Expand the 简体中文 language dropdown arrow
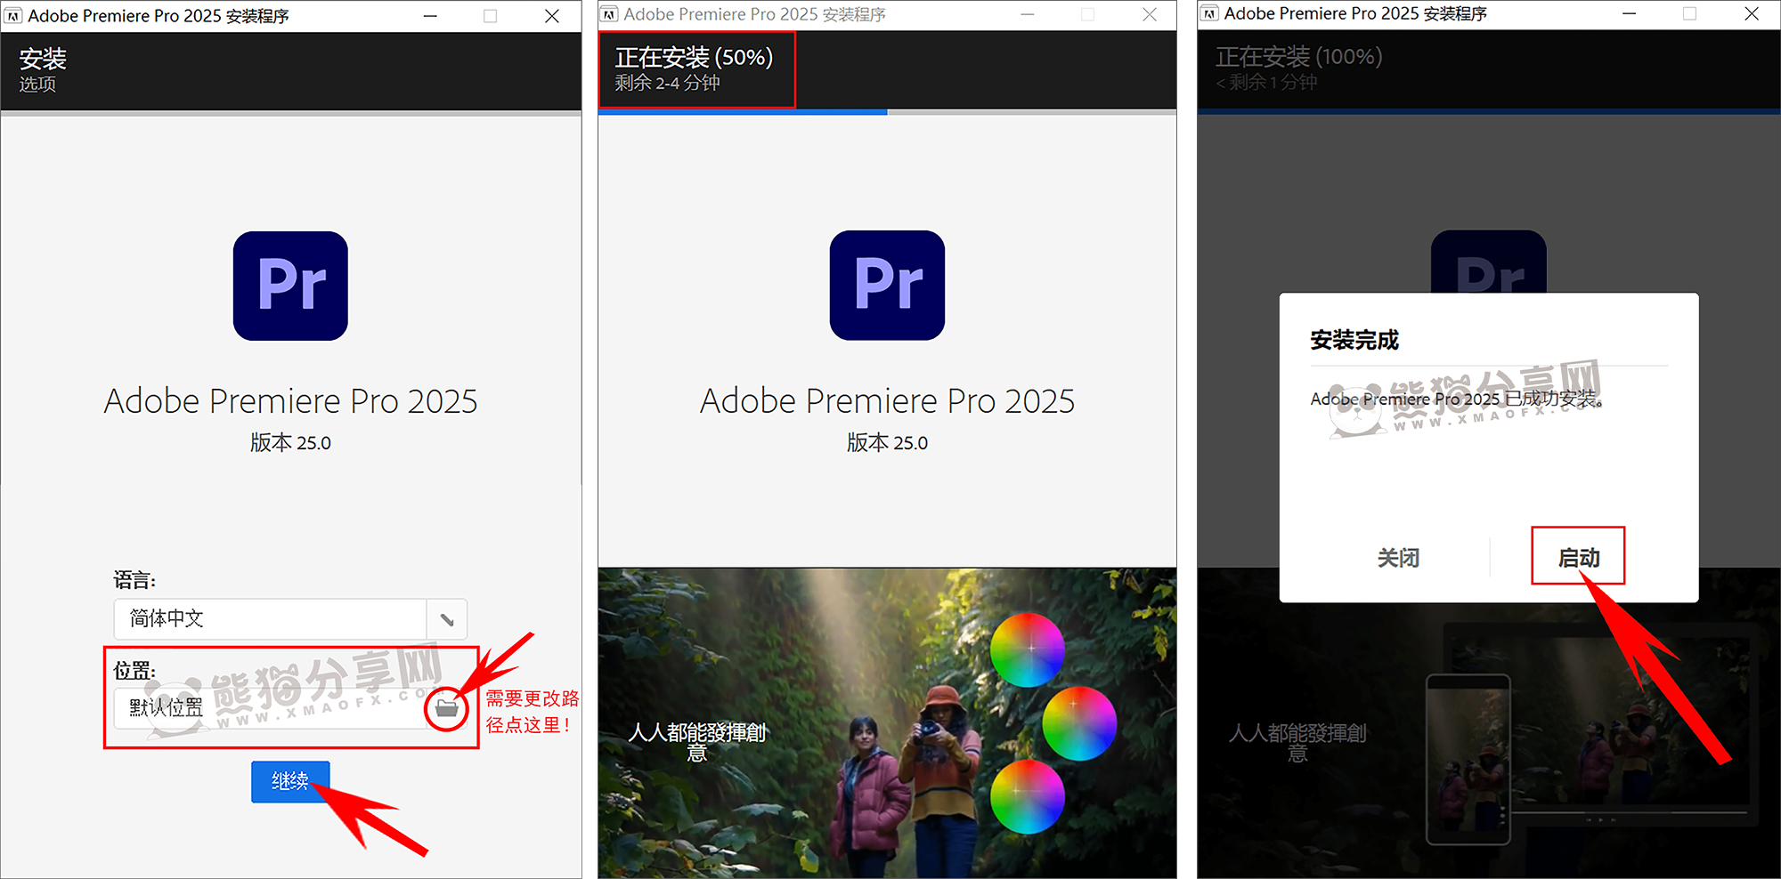This screenshot has height=879, width=1781. (x=447, y=619)
